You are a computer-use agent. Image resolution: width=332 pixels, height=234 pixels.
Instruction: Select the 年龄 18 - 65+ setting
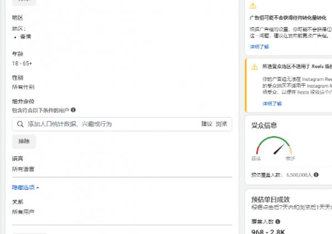[22, 63]
